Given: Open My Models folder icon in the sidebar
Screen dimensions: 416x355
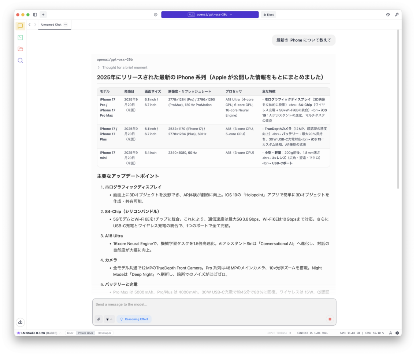Looking at the screenshot, I should pos(20,49).
